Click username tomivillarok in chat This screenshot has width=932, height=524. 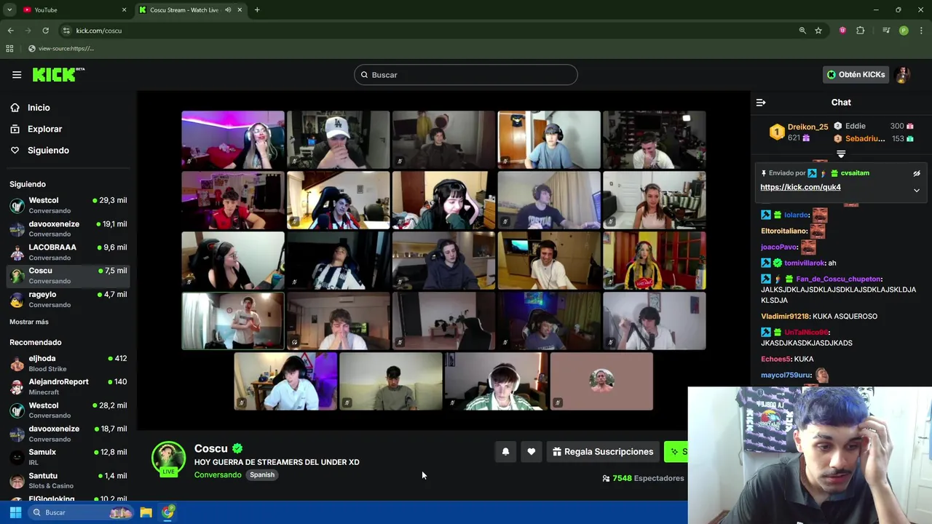pyautogui.click(x=805, y=263)
